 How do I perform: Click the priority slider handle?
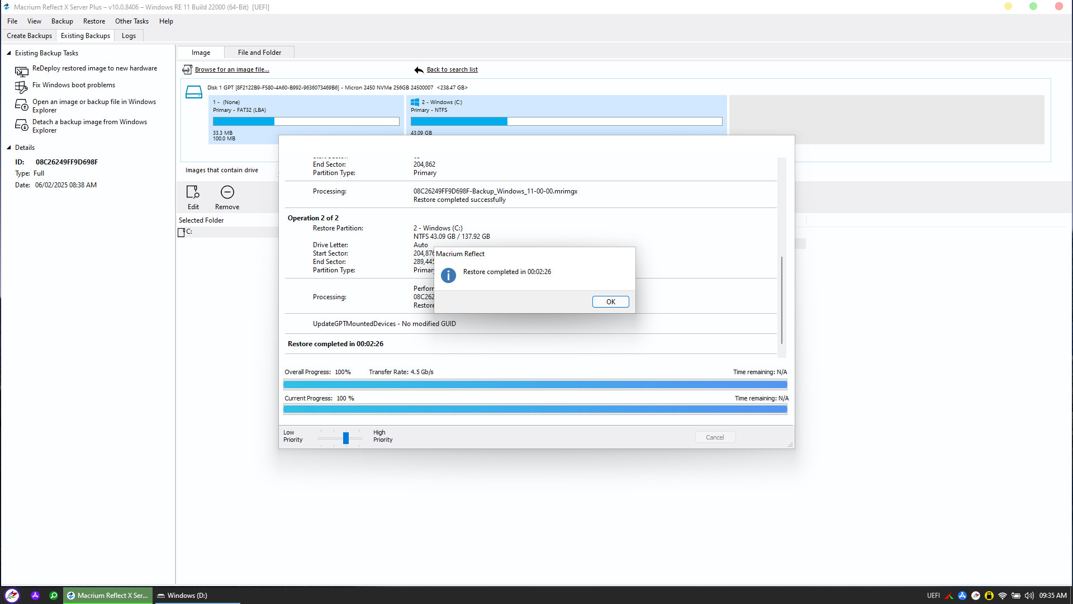click(346, 438)
